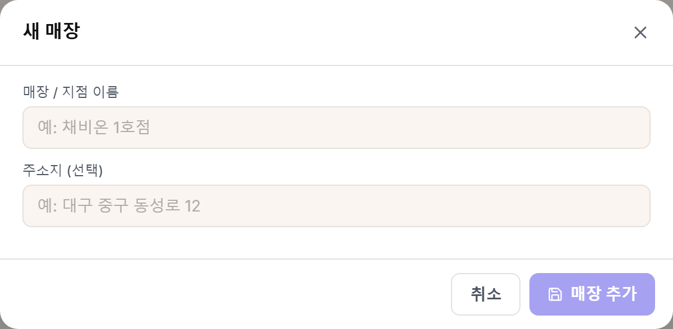
Task: Cancel with the 취소 button
Action: [486, 294]
